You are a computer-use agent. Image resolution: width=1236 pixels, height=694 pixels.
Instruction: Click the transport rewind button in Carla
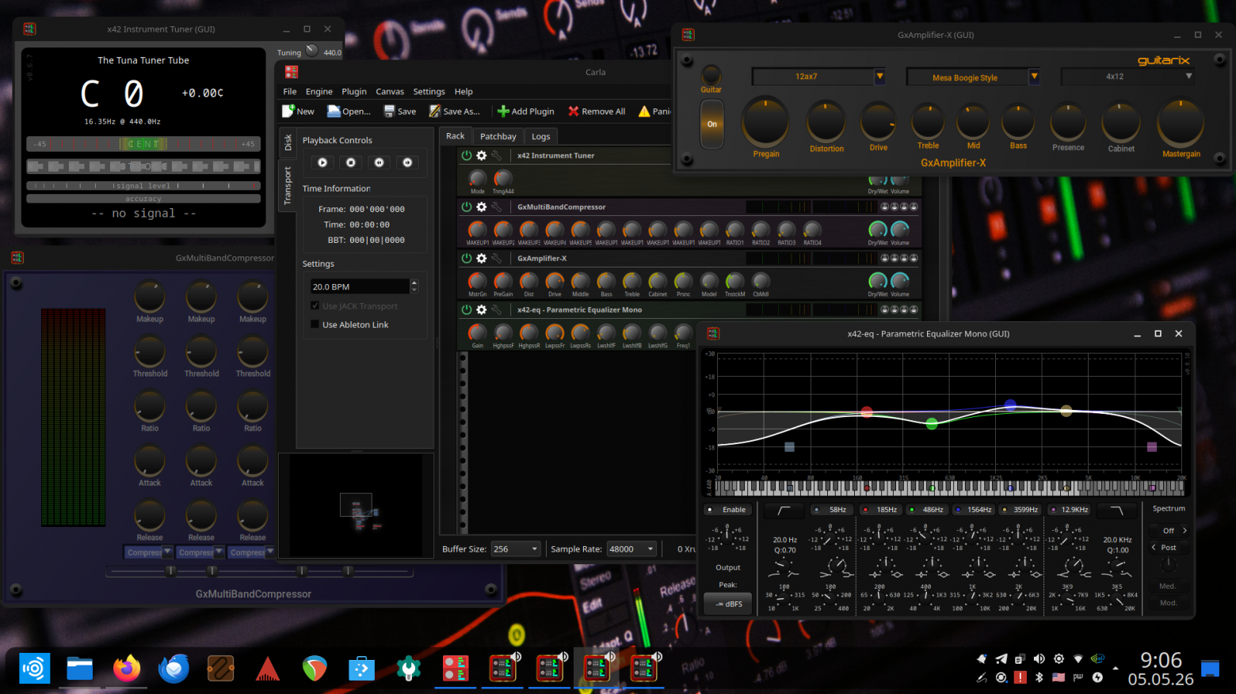[x=380, y=162]
